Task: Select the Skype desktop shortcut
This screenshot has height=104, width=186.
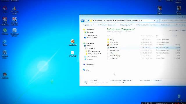Action: (x=5, y=43)
